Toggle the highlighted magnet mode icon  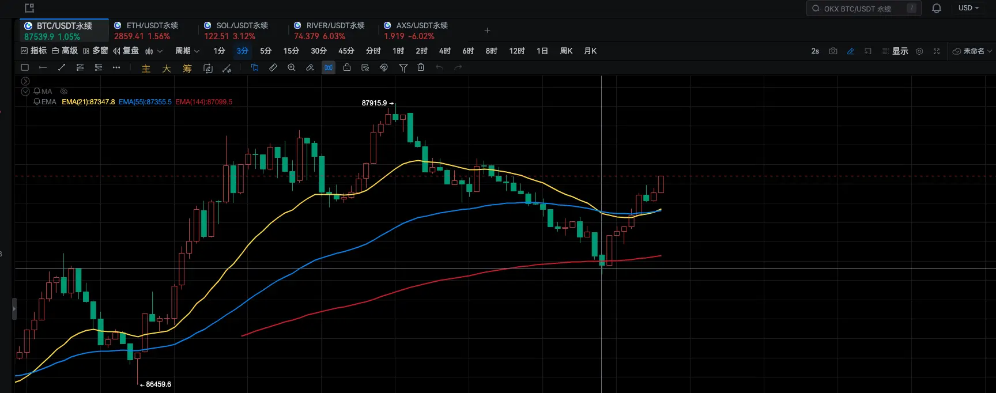[329, 67]
